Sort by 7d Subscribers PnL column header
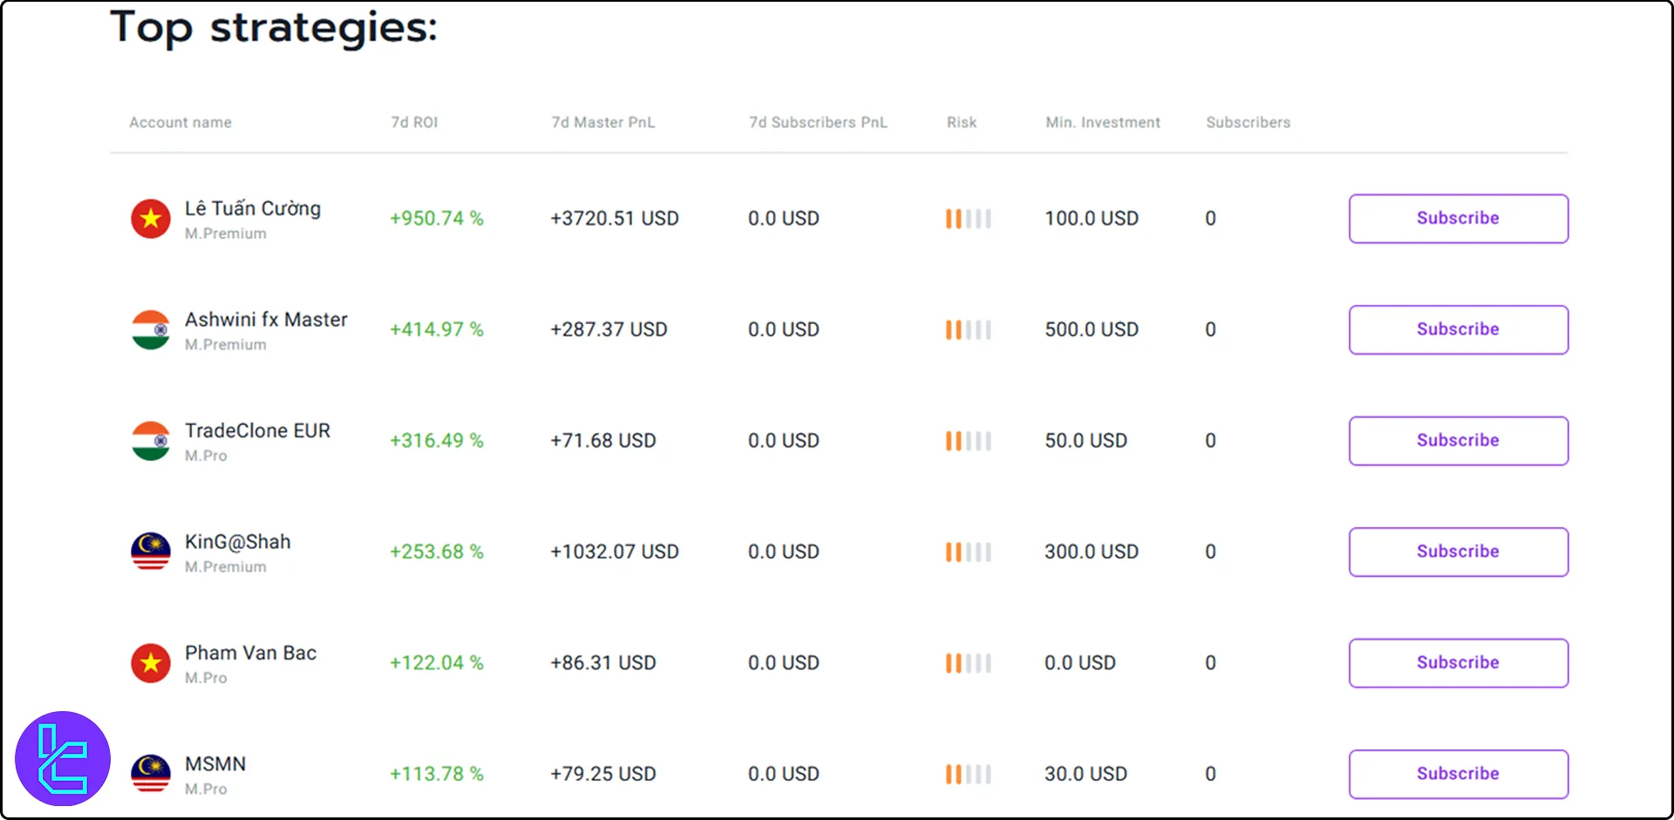The width and height of the screenshot is (1674, 820). (x=818, y=123)
